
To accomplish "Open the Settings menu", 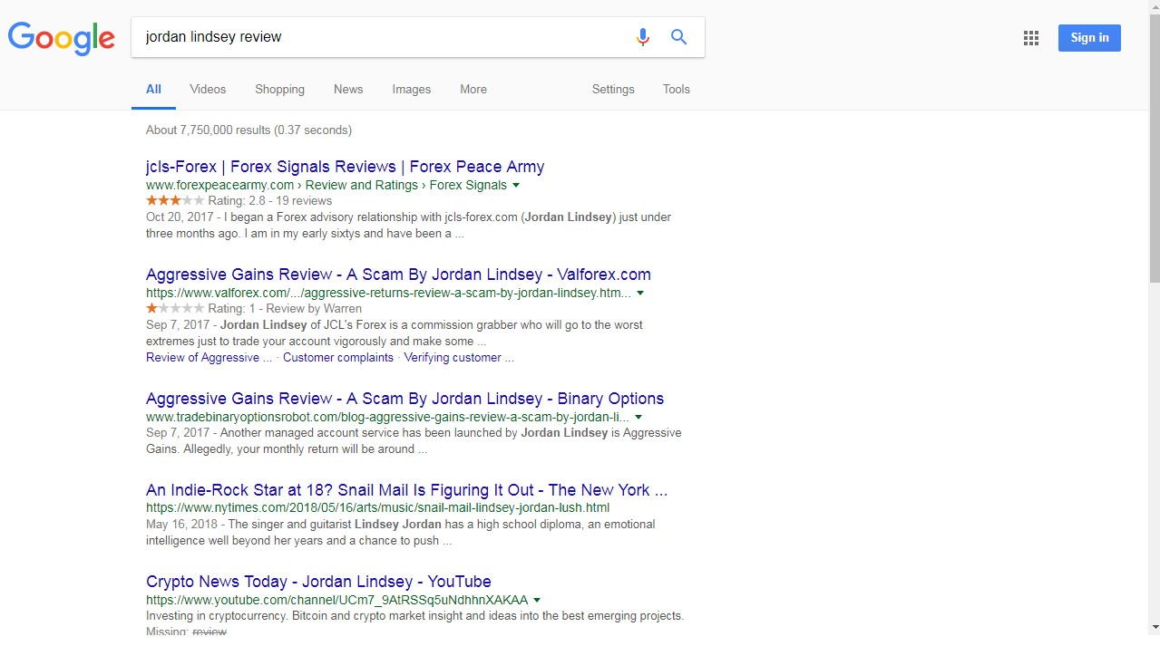I will 613,90.
